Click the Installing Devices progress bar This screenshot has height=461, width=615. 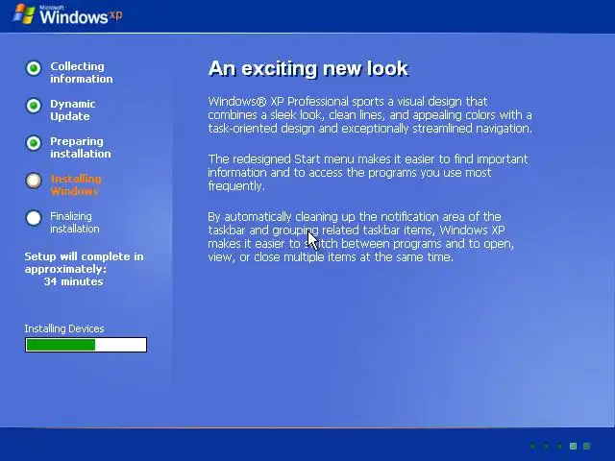tap(86, 345)
